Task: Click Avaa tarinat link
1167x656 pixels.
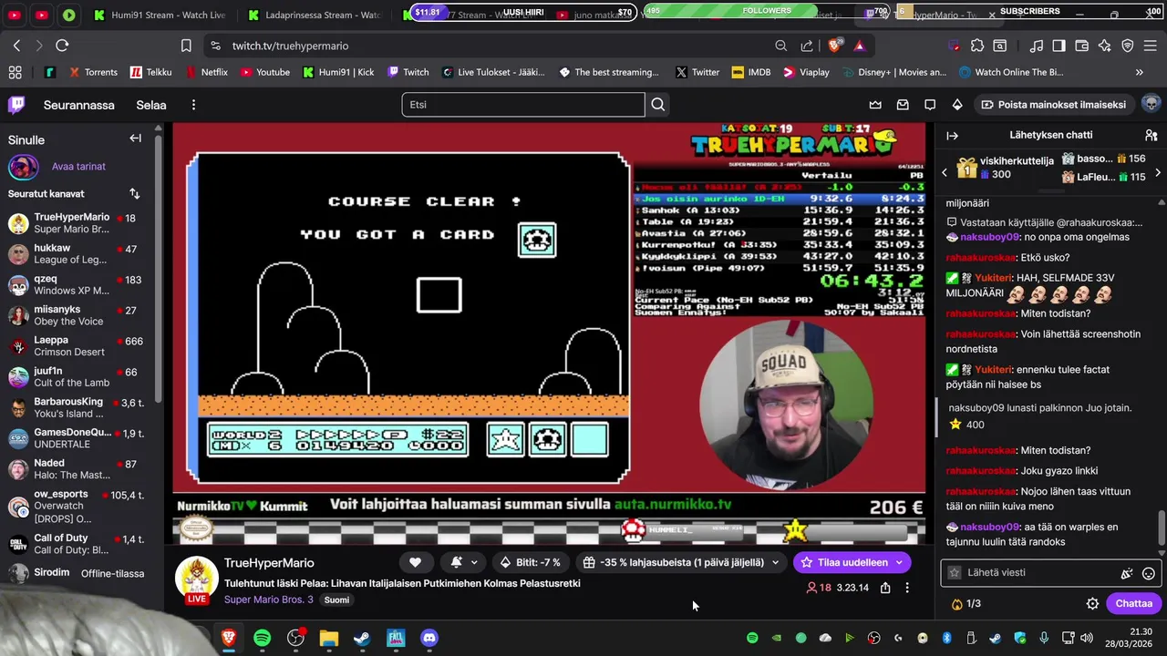Action: tap(78, 167)
